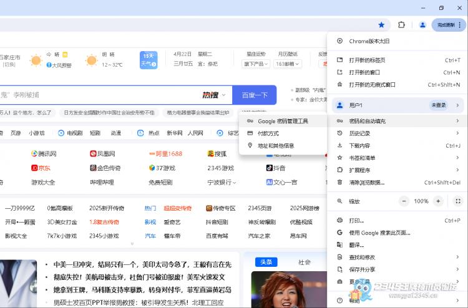Decrease zoom with the minus button

[404, 201]
